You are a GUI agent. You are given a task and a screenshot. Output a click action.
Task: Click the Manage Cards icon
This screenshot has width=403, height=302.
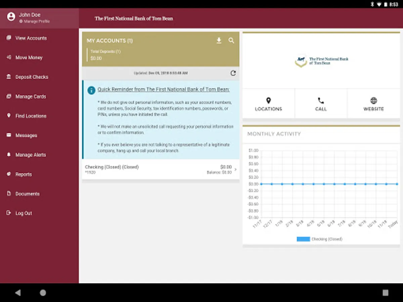click(9, 96)
